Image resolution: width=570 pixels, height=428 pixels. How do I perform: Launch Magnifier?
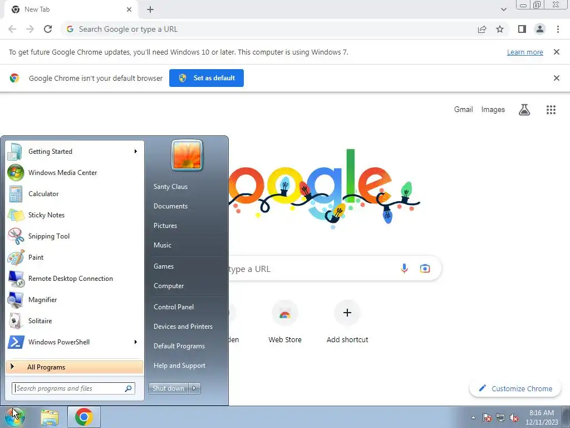75,299
